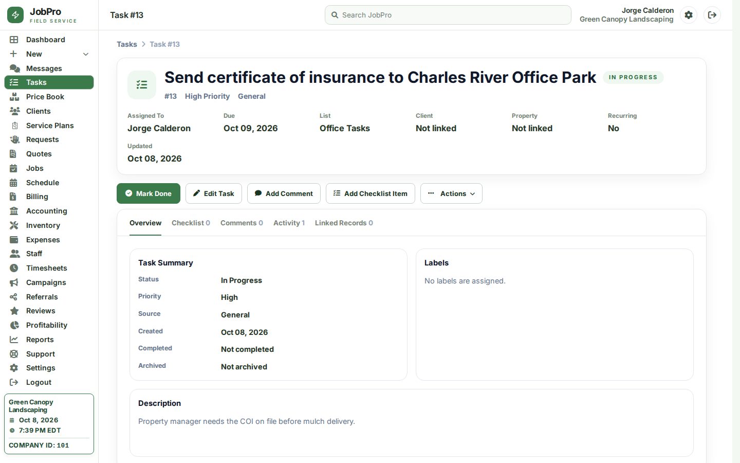Click the JobPro lightning bolt logo
Viewport: 740px width, 463px height.
click(x=15, y=15)
